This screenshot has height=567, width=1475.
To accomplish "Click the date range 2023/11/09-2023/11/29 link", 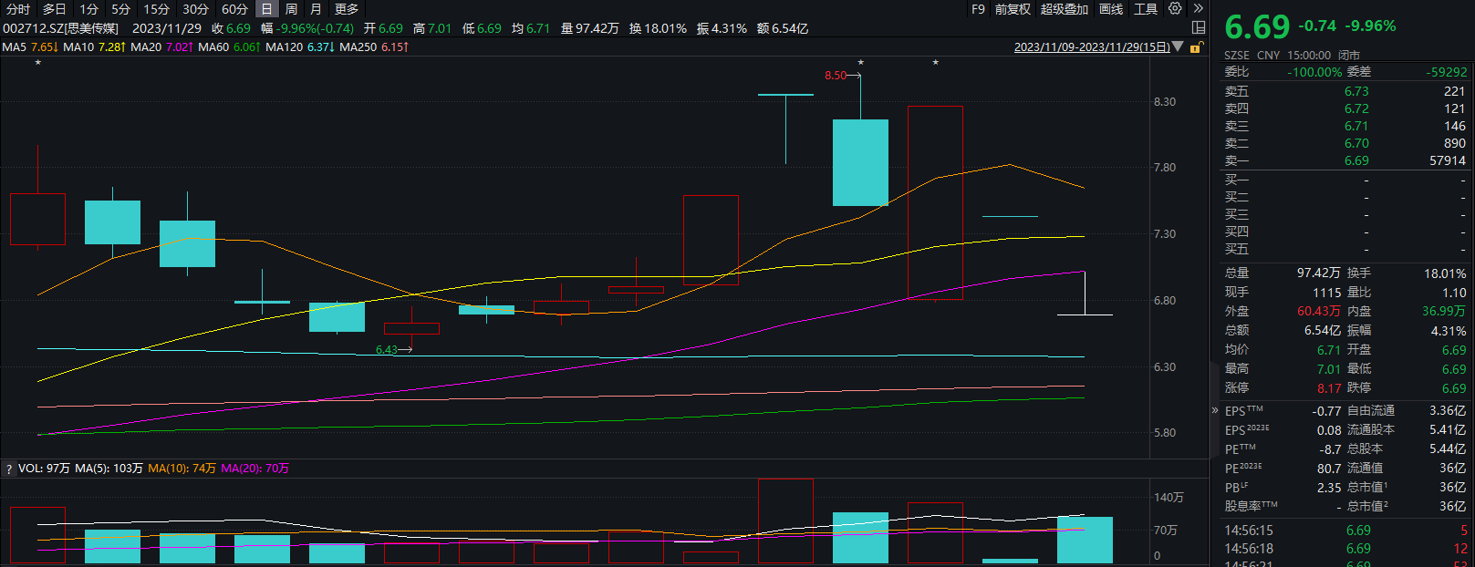I will [1092, 46].
